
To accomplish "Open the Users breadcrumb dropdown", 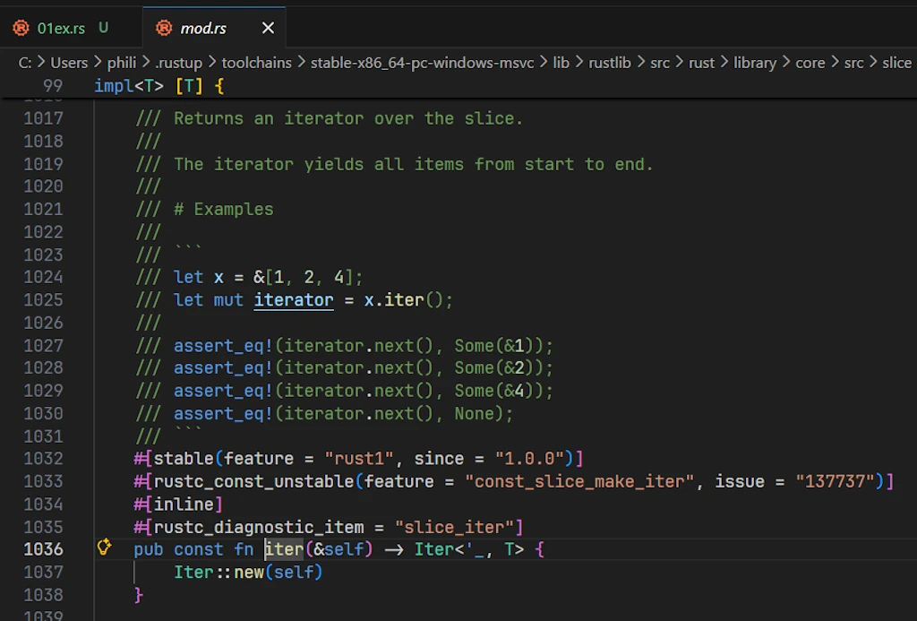I will click(69, 63).
